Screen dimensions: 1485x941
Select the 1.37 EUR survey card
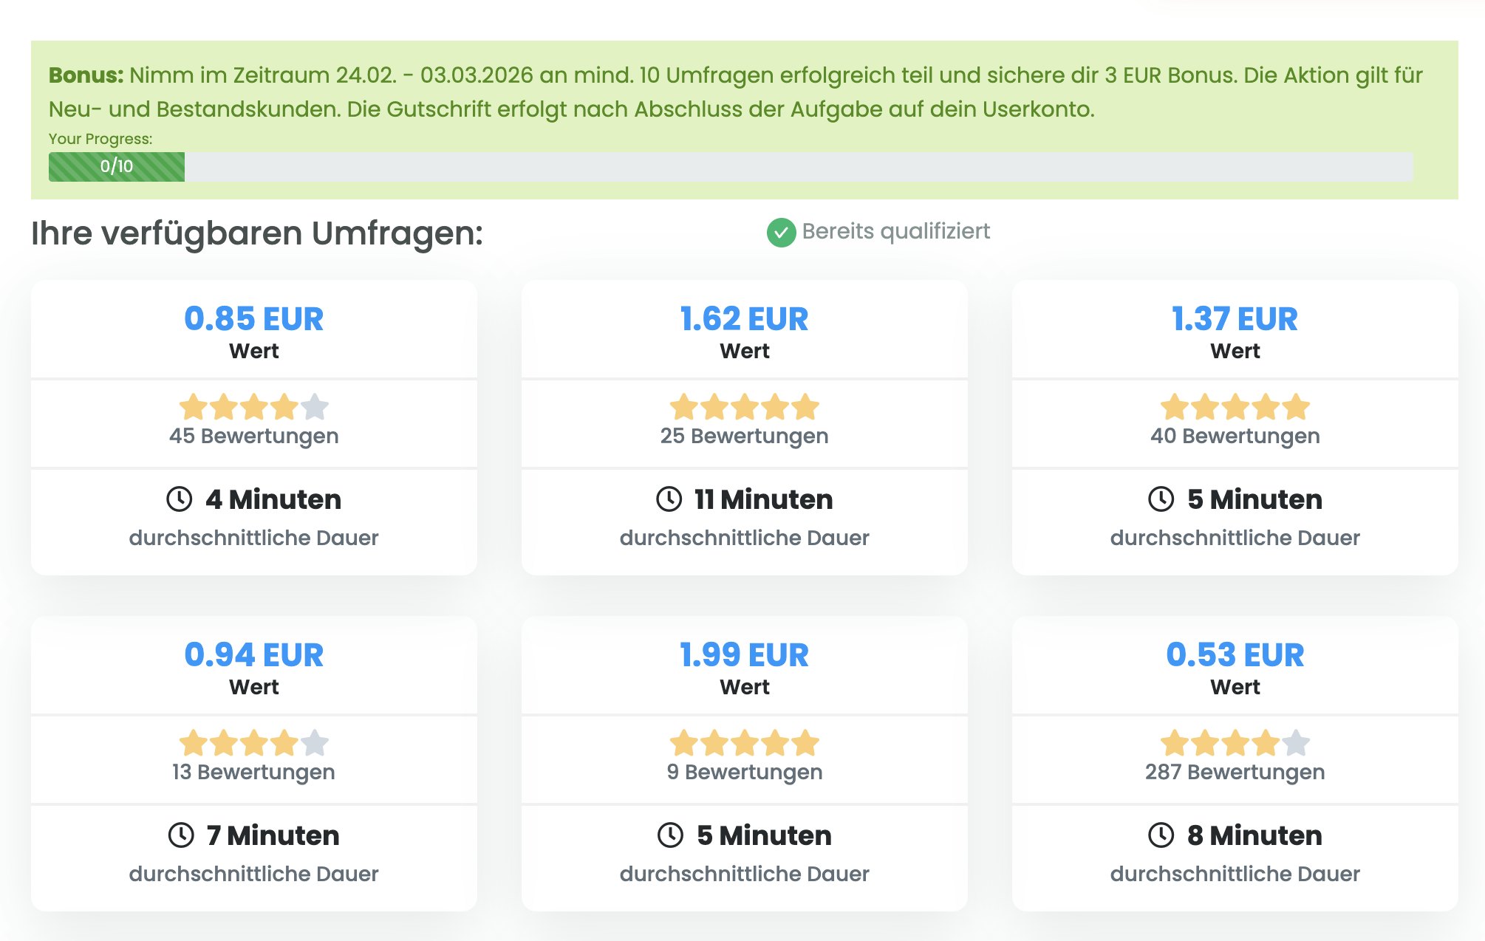[x=1235, y=319]
